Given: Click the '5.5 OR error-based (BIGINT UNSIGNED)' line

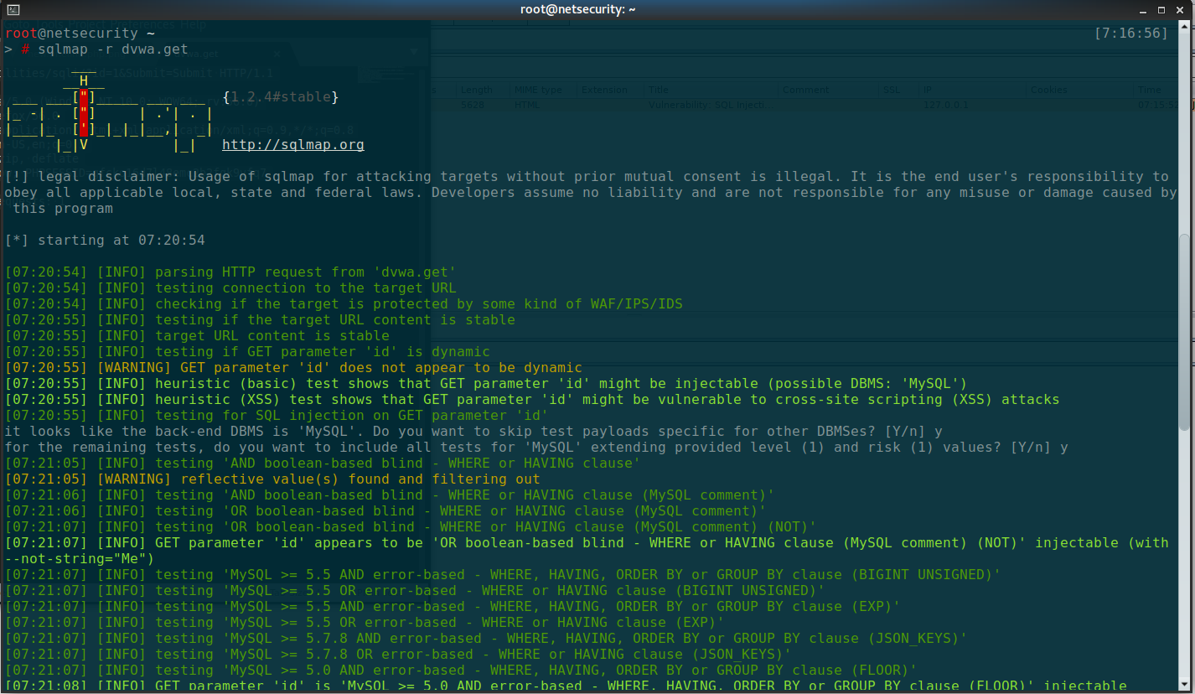Looking at the screenshot, I should pyautogui.click(x=415, y=591).
